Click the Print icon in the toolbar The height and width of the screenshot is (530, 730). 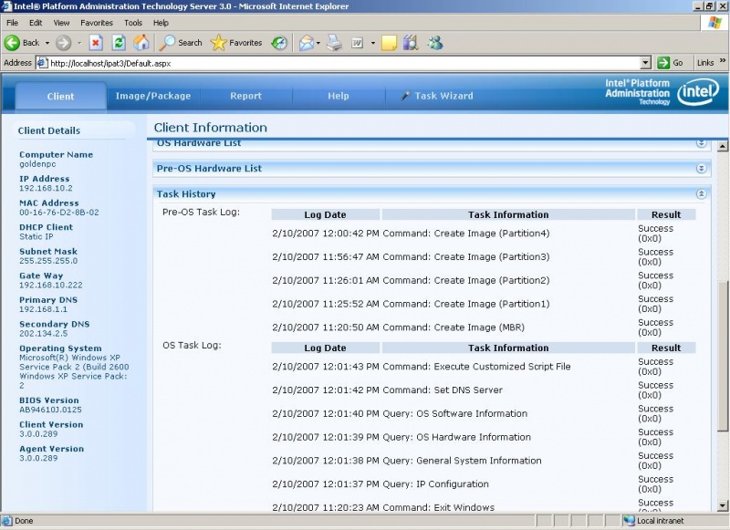click(x=333, y=43)
